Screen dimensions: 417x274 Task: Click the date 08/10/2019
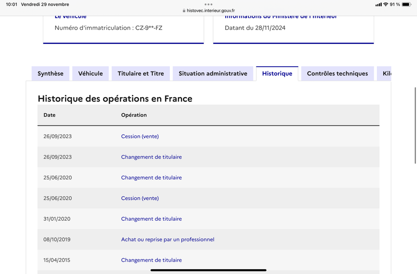point(57,240)
